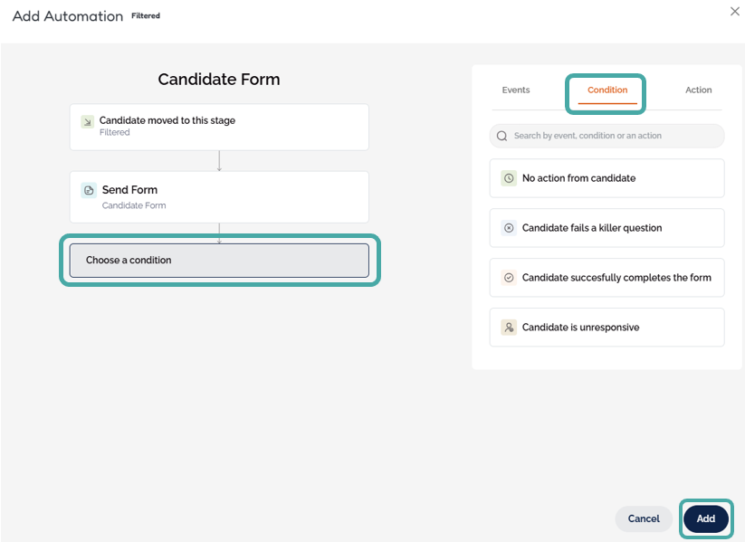Choose Candidate successfully completes the form
Screen dimensions: 745x542
607,278
